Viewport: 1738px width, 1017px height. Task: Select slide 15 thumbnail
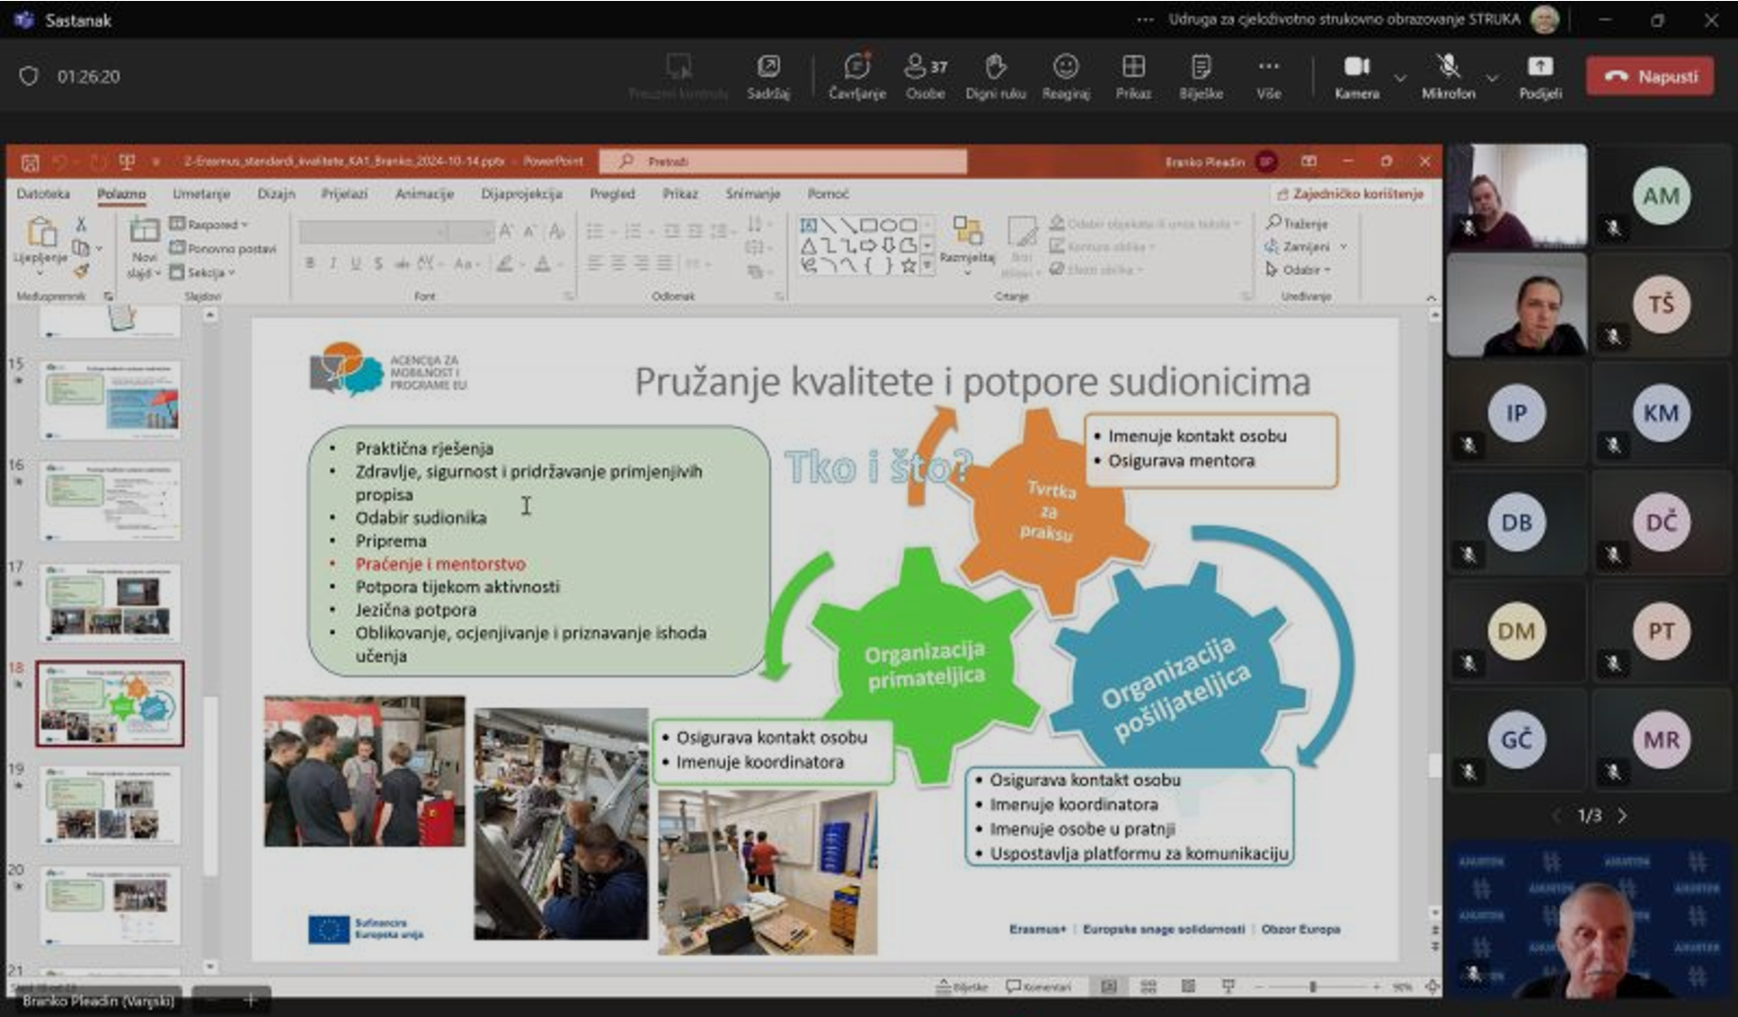(110, 400)
